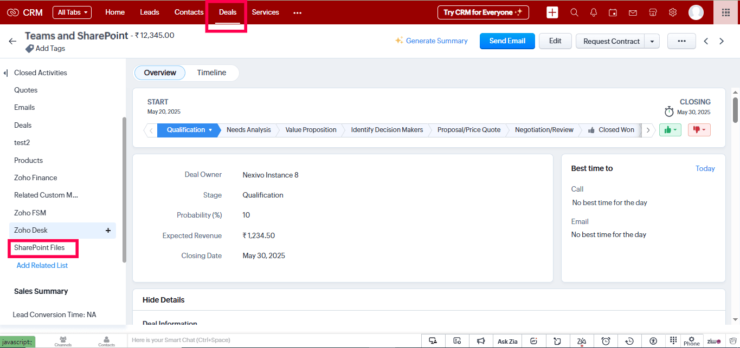Open the Phone dialer in bottom bar

691,341
